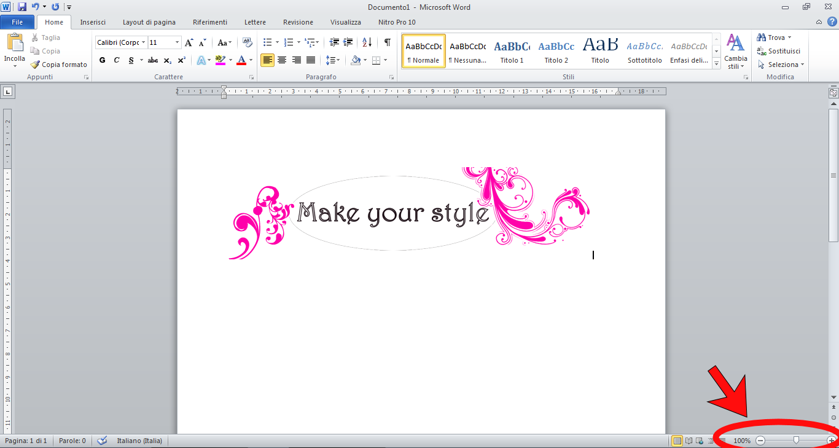839x448 pixels.
Task: Click the bulleted list icon
Action: (x=267, y=42)
